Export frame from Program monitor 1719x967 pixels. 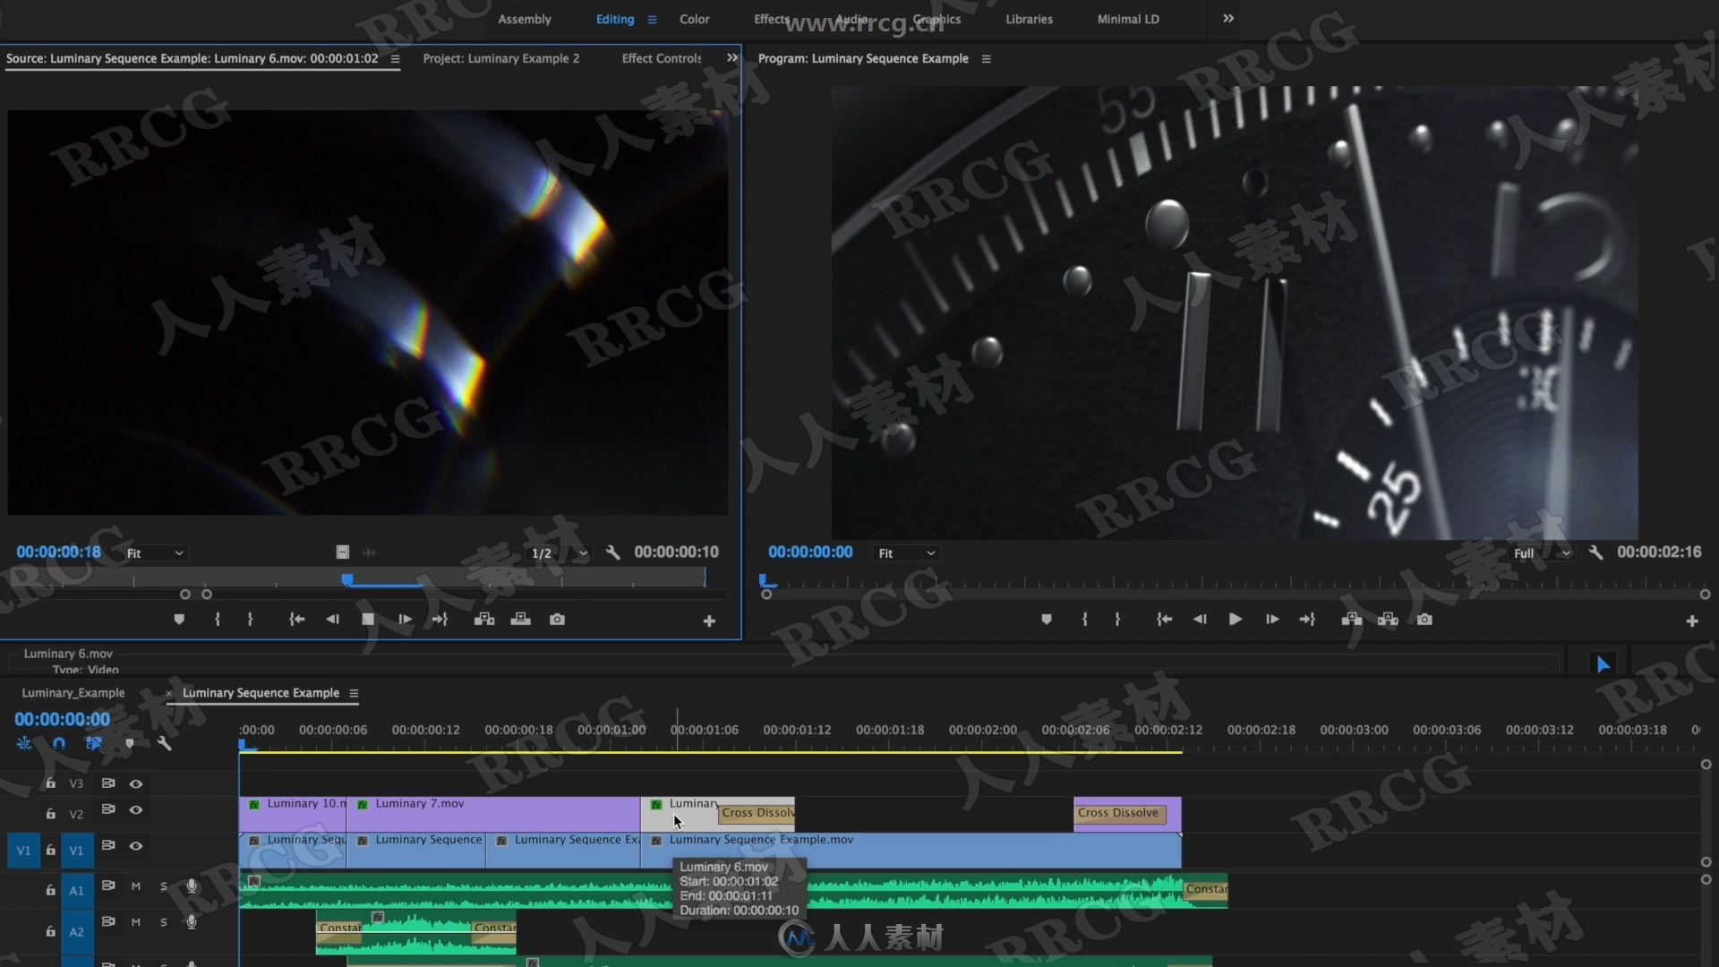pyautogui.click(x=1424, y=620)
